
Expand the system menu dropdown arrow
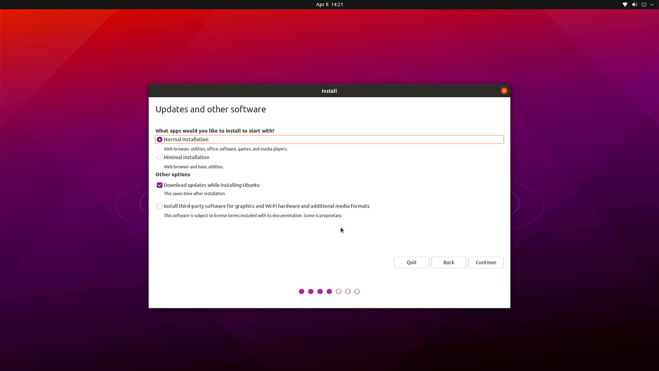click(651, 4)
